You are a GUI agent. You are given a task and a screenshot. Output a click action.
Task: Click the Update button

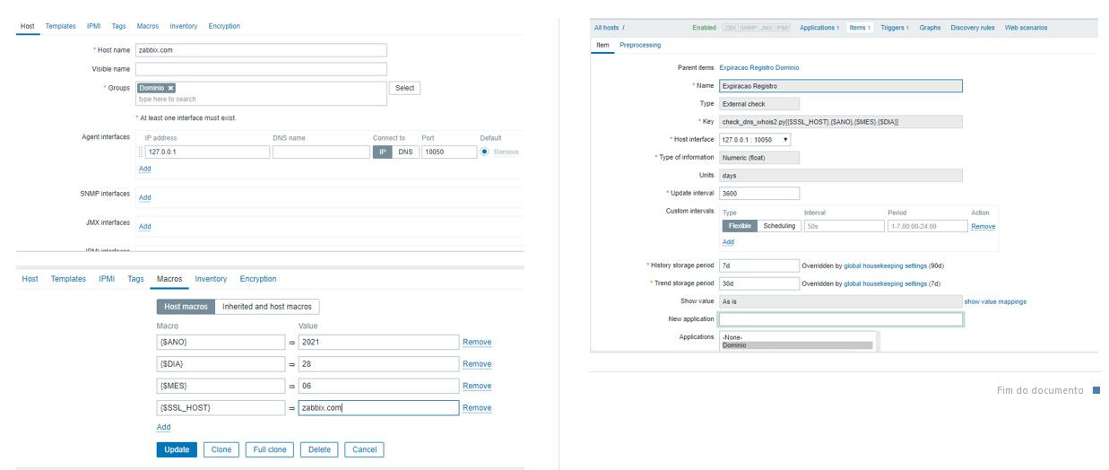[x=177, y=449]
